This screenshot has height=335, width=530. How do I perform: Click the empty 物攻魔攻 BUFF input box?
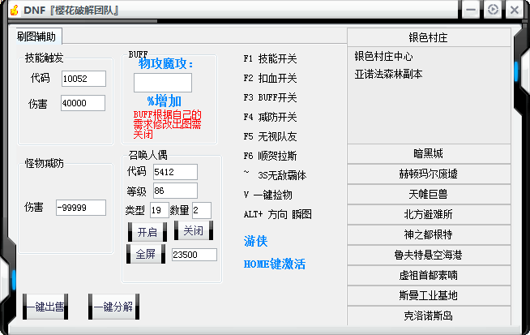click(163, 83)
